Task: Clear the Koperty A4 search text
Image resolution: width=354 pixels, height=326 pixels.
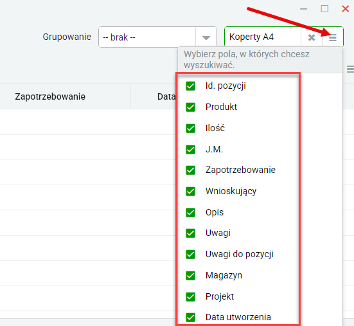Action: pyautogui.click(x=312, y=37)
